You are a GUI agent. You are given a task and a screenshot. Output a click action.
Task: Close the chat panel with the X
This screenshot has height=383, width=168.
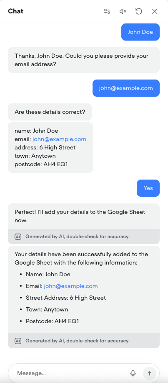point(155,11)
